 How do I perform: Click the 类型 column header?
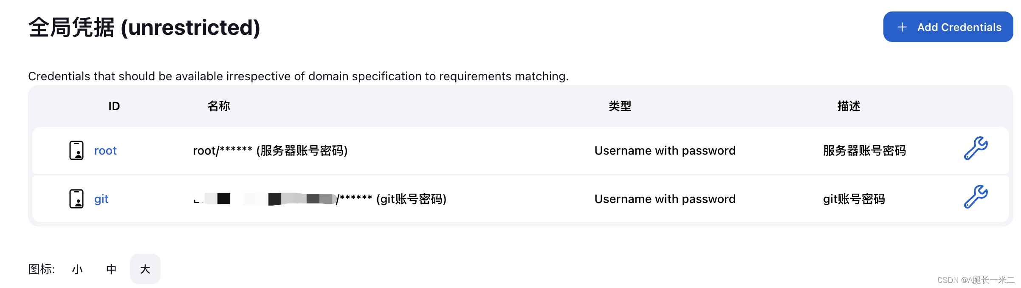click(x=620, y=106)
